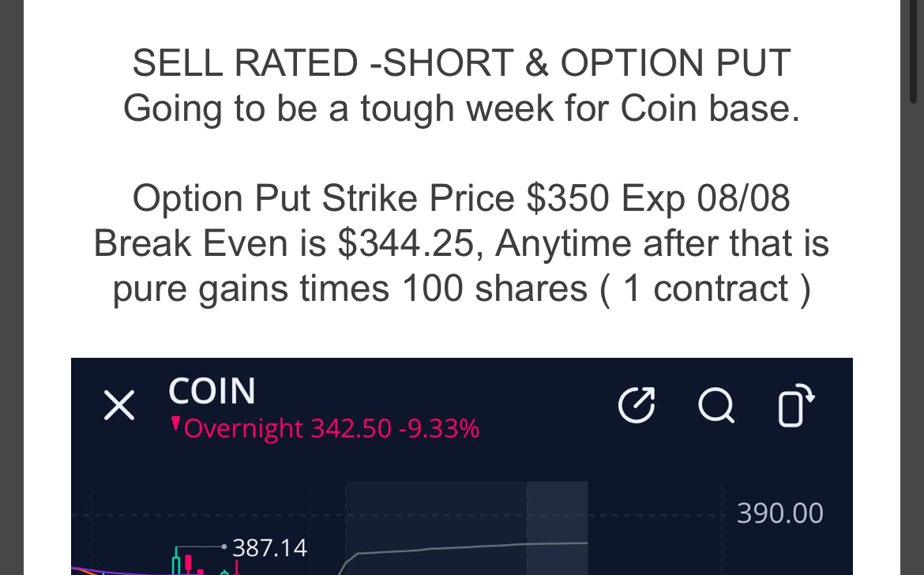
Task: Select the lighter shaded session band on chart
Action: pos(557,528)
